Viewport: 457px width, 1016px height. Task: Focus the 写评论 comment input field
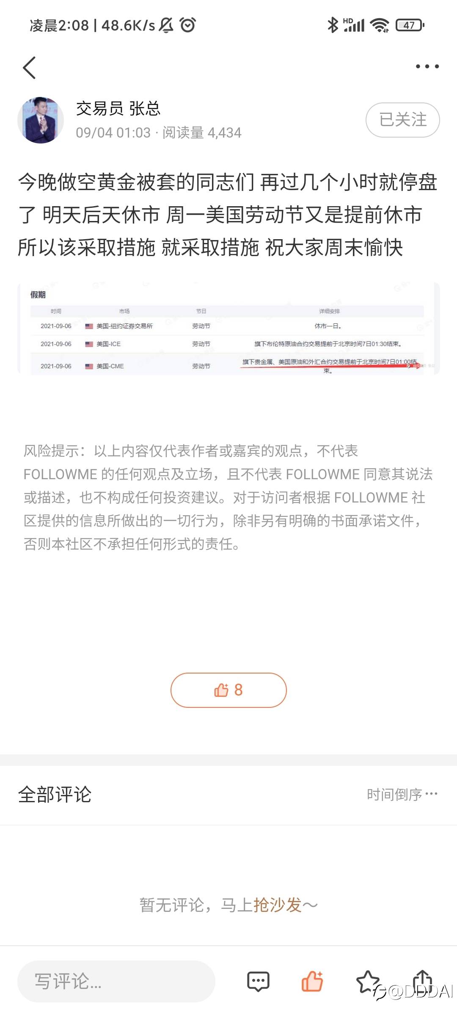(116, 981)
